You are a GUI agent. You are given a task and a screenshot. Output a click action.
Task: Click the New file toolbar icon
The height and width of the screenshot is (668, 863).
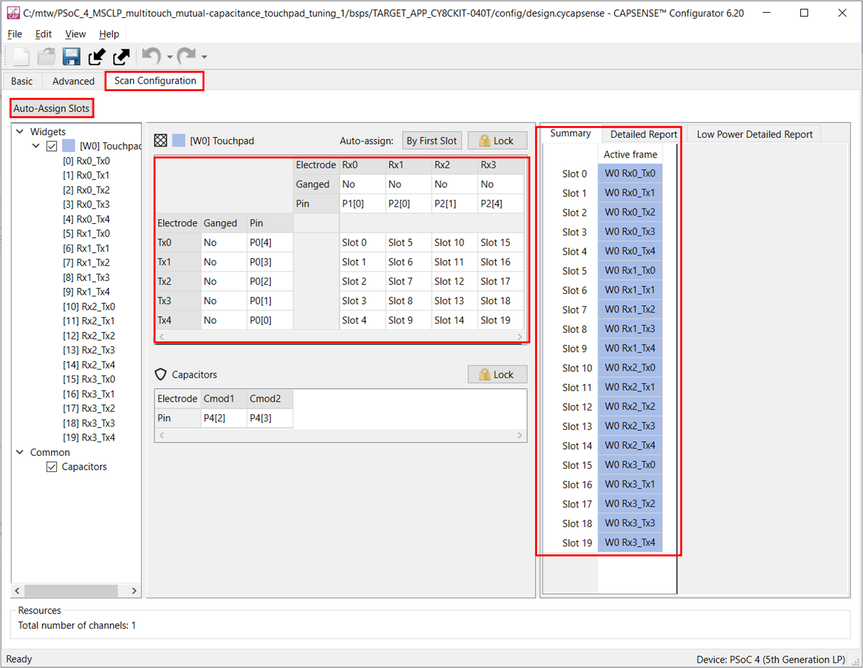pyautogui.click(x=21, y=56)
